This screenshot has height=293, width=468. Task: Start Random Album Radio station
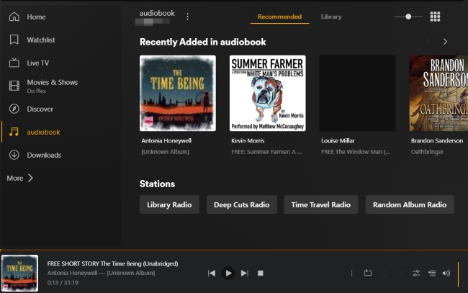tap(410, 204)
